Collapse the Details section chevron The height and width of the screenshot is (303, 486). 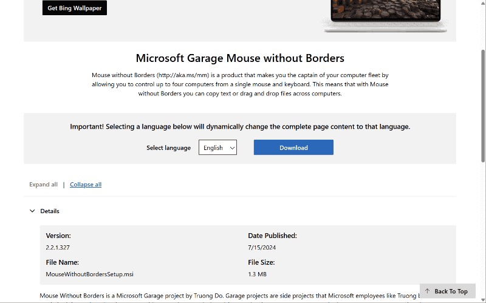[32, 211]
